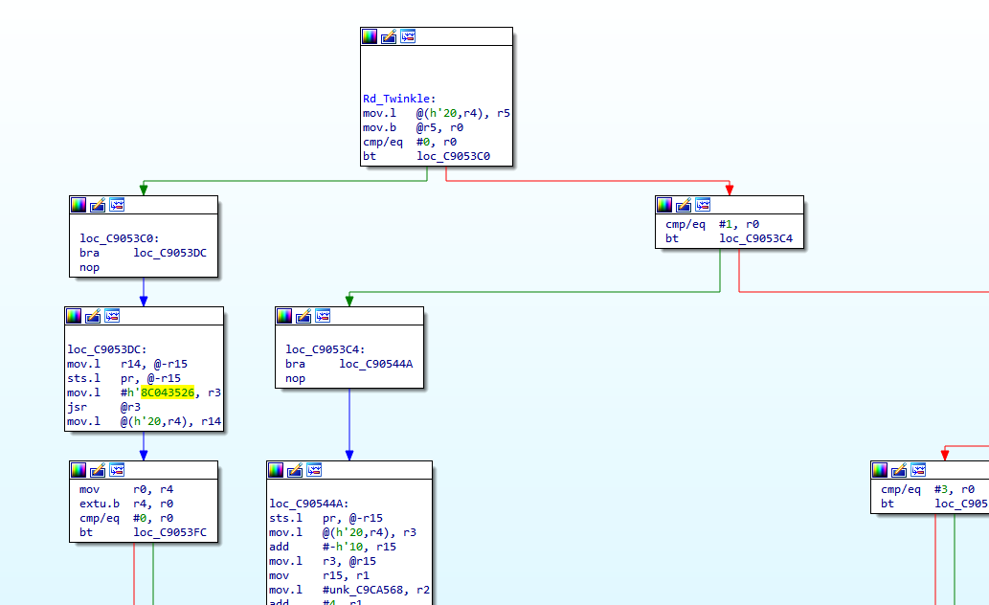Click the pencil edit icon on Rd_Twinkle node

[x=389, y=36]
